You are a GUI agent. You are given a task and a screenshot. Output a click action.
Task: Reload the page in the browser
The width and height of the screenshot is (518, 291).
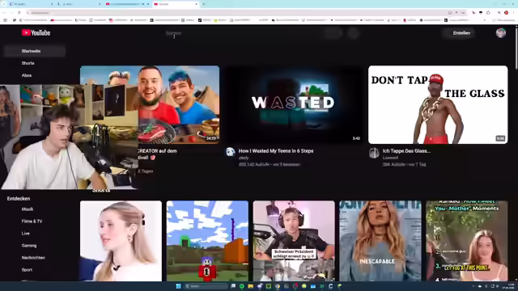coord(19,13)
